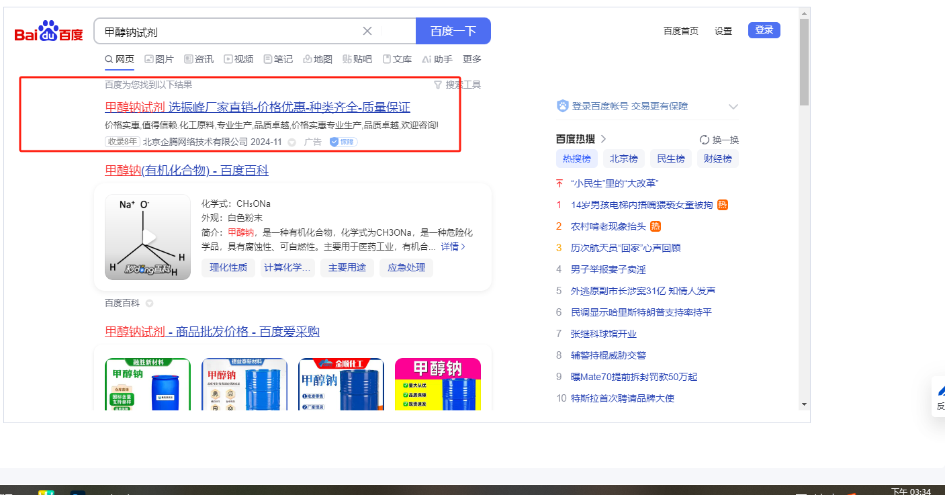Expand the 登录百度帐号 panel chevron

733,107
